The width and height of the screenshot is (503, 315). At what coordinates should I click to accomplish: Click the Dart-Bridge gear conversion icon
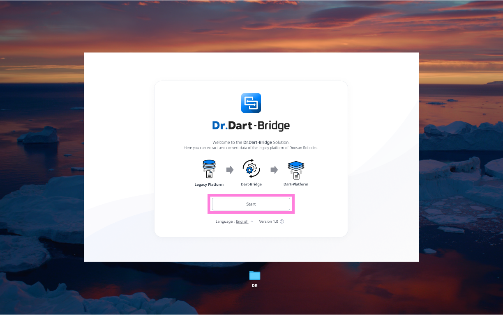pos(251,169)
